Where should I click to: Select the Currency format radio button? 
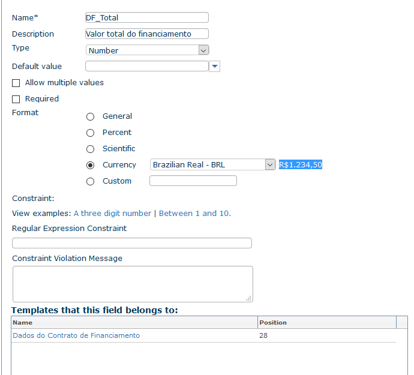click(x=91, y=165)
